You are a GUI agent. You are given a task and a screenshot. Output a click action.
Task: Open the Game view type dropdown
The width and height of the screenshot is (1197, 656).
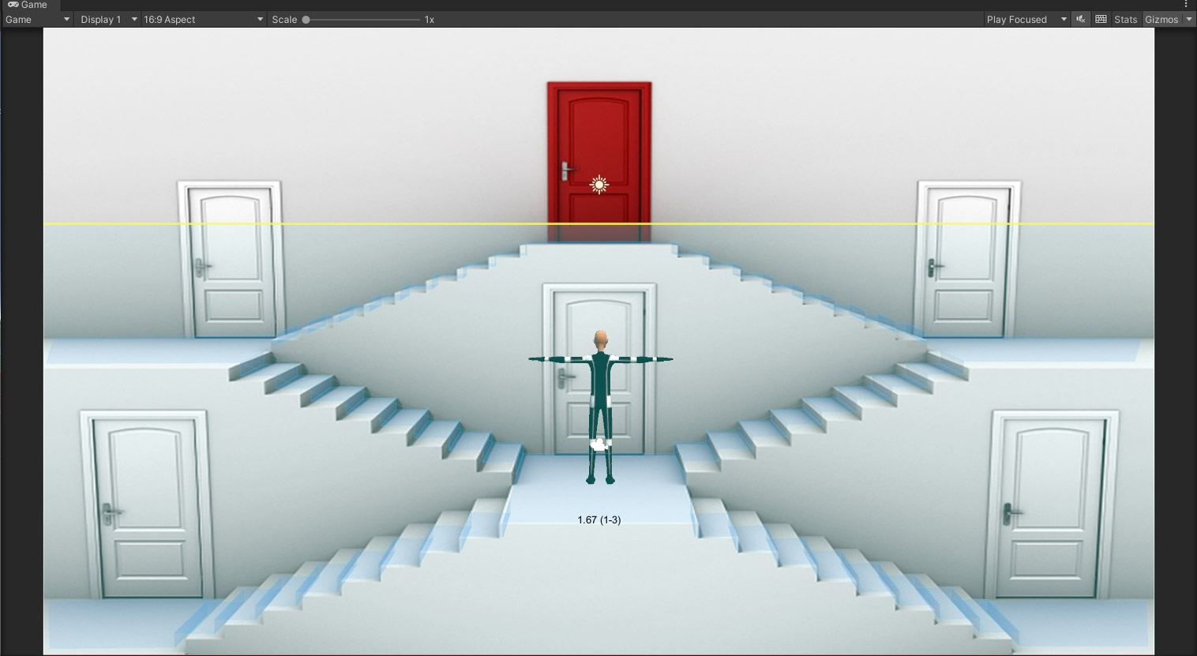point(37,19)
